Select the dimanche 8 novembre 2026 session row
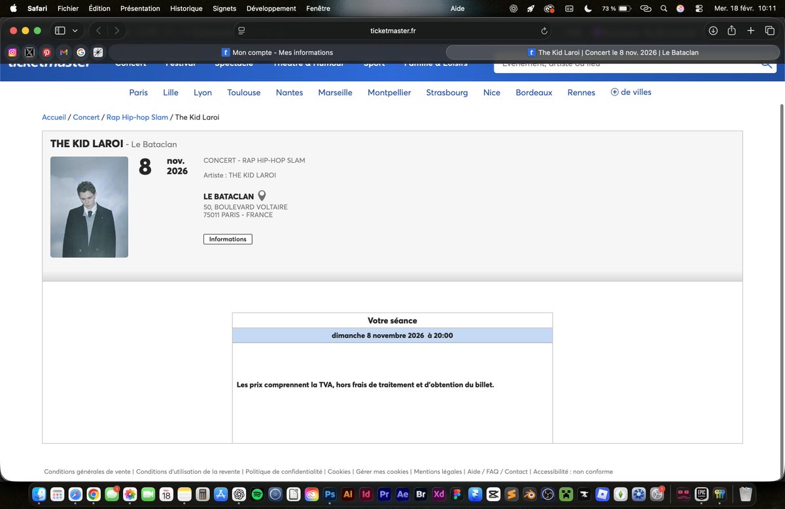This screenshot has width=785, height=509. 392,335
